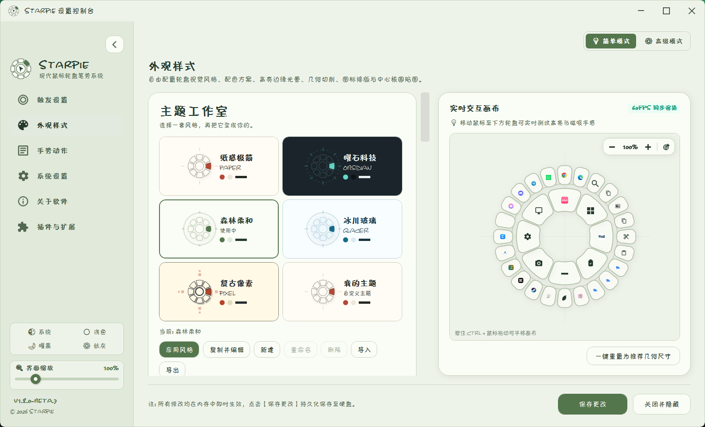
Task: Click the clipboard paste icon on the wheel
Action: point(624,253)
